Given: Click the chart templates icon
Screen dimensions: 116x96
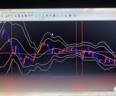Looking at the screenshot, I should (74, 15).
